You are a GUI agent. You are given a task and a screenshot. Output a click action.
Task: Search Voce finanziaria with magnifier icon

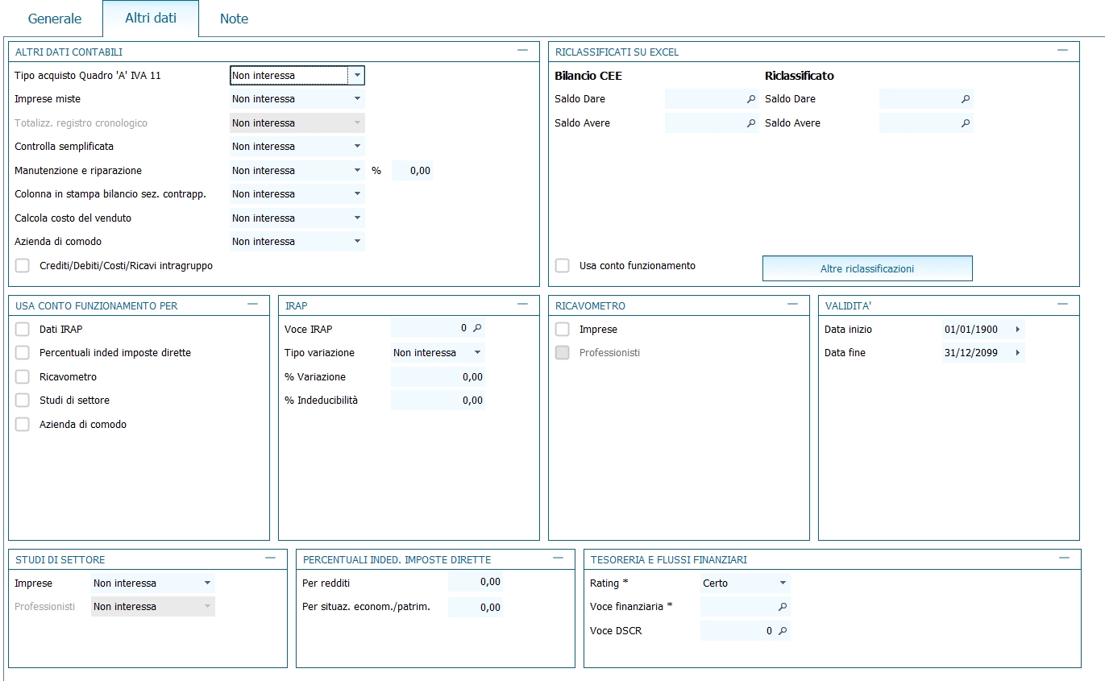782,607
